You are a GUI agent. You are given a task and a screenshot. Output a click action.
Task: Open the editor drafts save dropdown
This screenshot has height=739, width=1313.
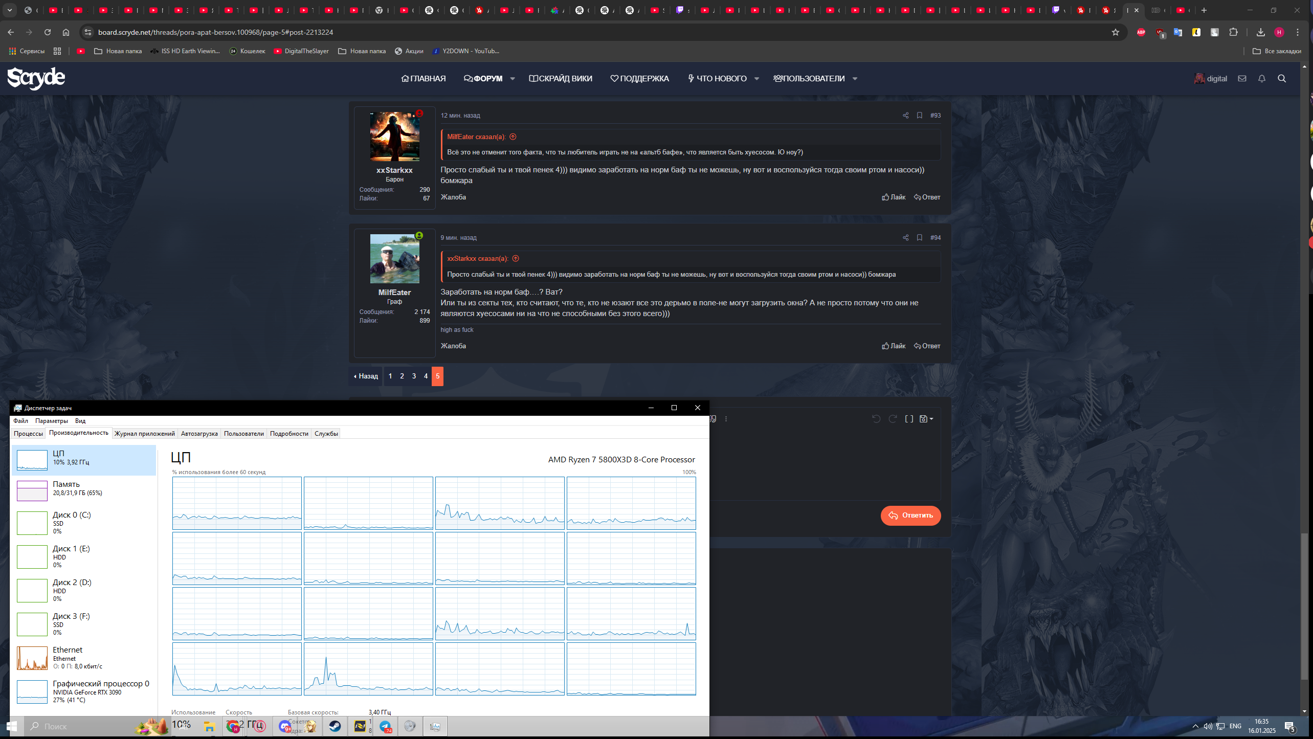coord(926,419)
